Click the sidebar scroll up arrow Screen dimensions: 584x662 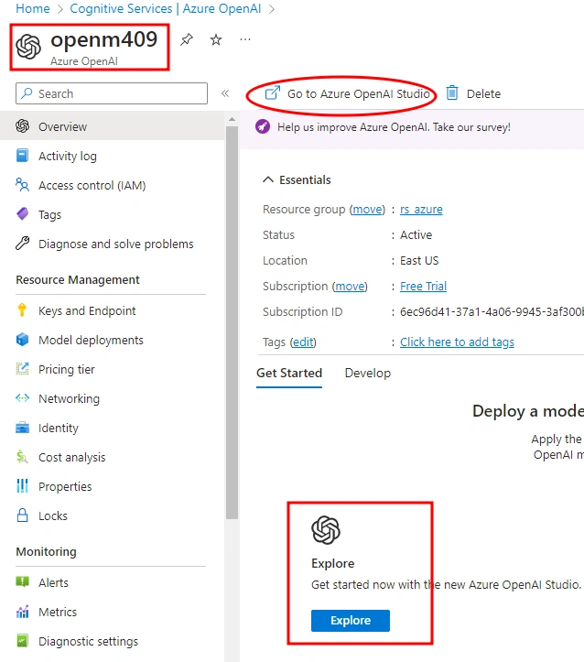[232, 119]
